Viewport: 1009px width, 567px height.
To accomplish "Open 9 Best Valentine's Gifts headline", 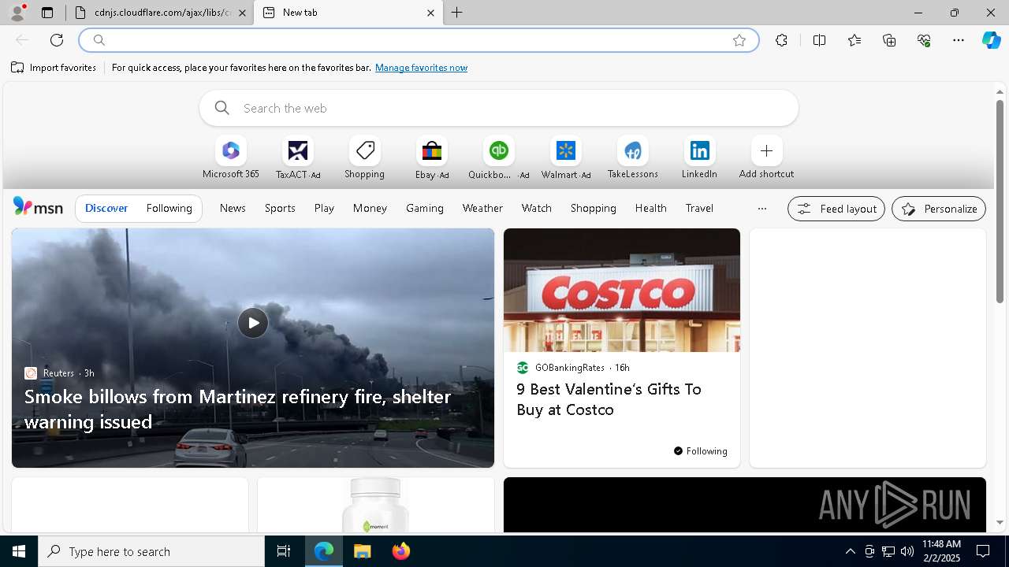I will pyautogui.click(x=609, y=399).
